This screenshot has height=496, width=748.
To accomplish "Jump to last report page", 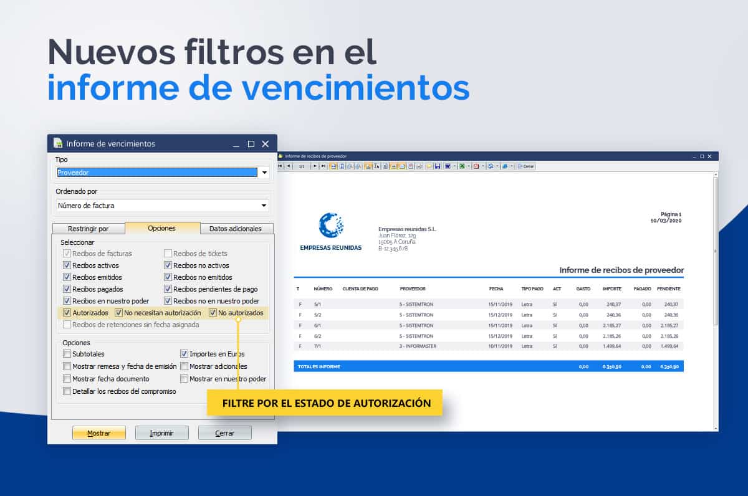I will (323, 166).
